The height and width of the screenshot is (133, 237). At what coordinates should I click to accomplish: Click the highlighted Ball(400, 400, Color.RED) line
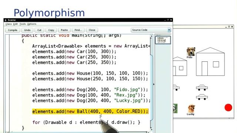(90, 112)
